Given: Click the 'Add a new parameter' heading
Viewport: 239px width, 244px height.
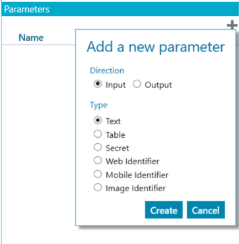Looking at the screenshot, I should pos(156,47).
